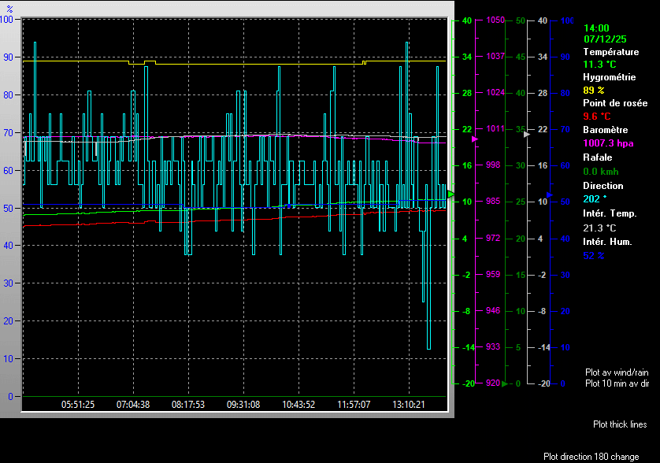Screen dimensions: 660x463
Task: Toggle Plot 10 min av dir option
Action: tap(617, 383)
